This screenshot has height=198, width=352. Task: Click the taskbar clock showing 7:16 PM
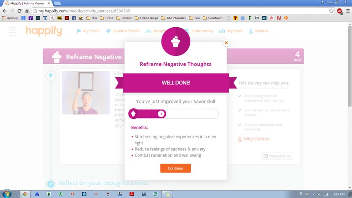point(339,194)
